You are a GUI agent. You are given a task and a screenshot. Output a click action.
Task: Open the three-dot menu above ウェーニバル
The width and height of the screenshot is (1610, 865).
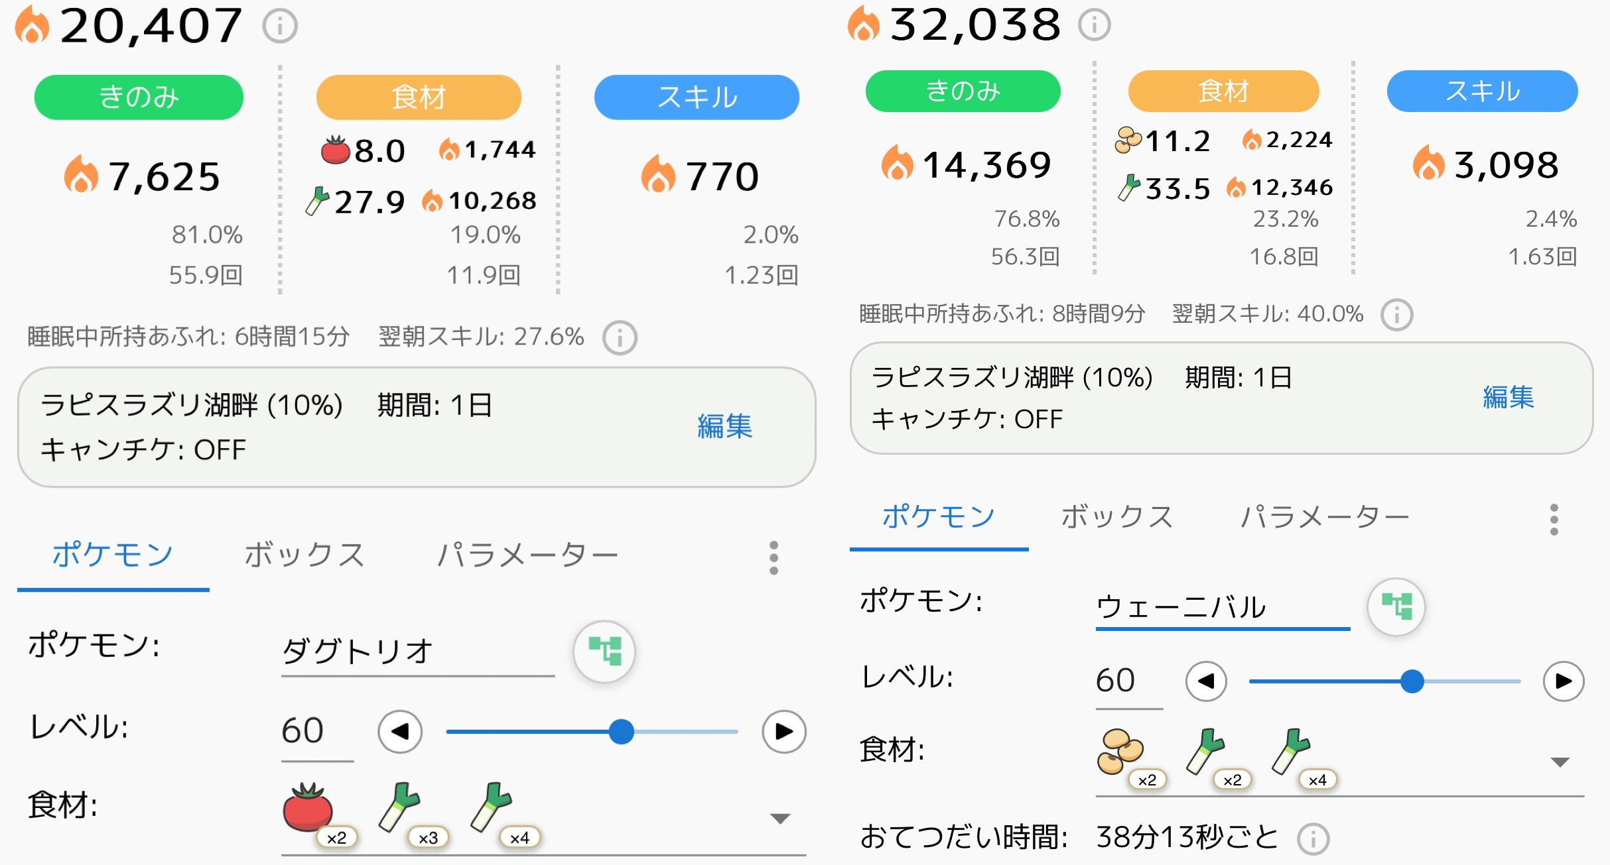1554,520
